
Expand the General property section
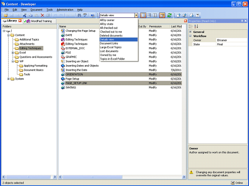[x=190, y=32]
